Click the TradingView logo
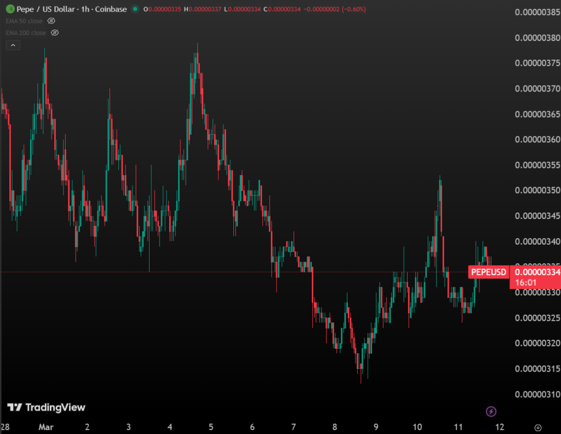The height and width of the screenshot is (434, 561). 46,407
